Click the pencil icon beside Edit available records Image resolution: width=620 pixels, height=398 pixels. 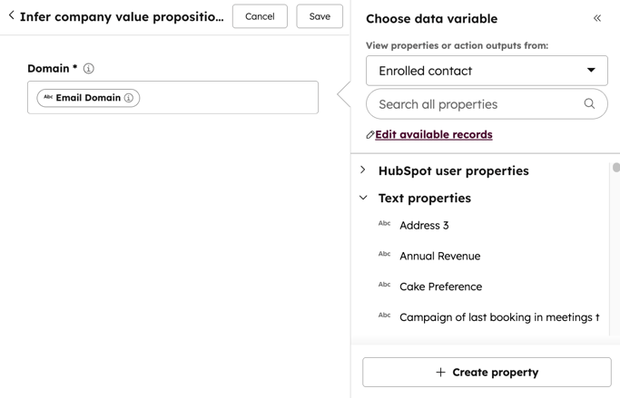369,135
